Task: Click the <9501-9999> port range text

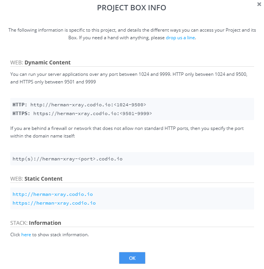Action: (x=136, y=114)
